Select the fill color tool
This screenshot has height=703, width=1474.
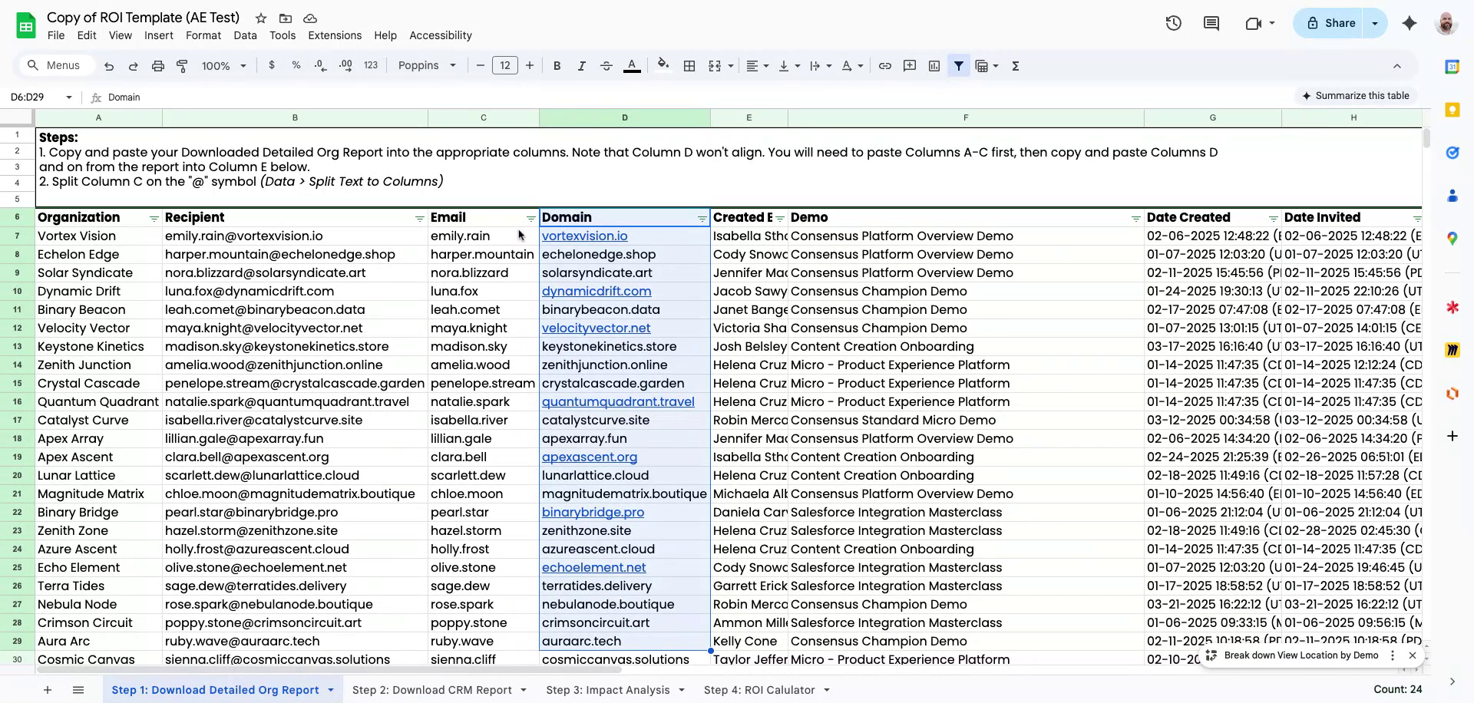tap(663, 65)
